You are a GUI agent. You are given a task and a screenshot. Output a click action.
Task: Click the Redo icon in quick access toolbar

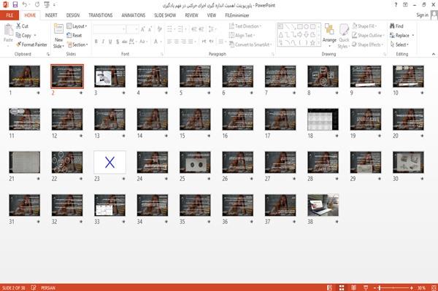click(x=37, y=5)
